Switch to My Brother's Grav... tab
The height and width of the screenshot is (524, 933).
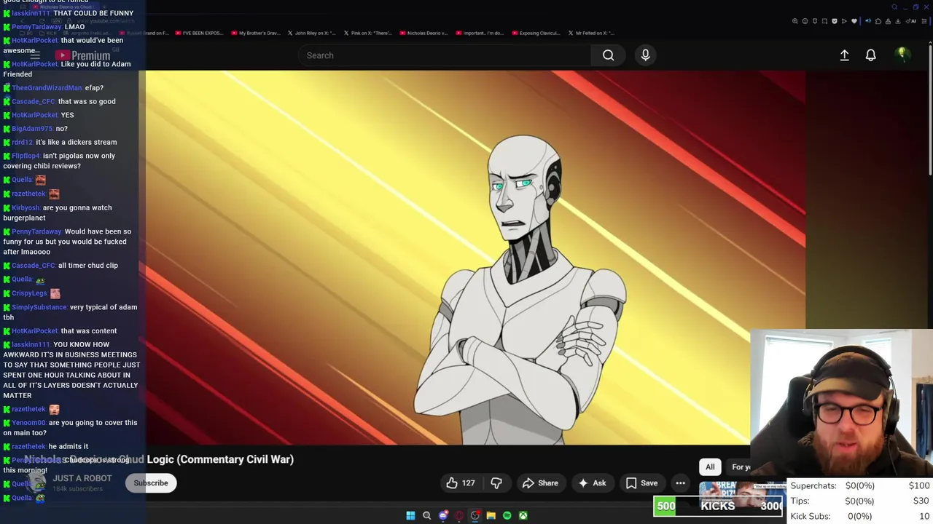click(255, 33)
